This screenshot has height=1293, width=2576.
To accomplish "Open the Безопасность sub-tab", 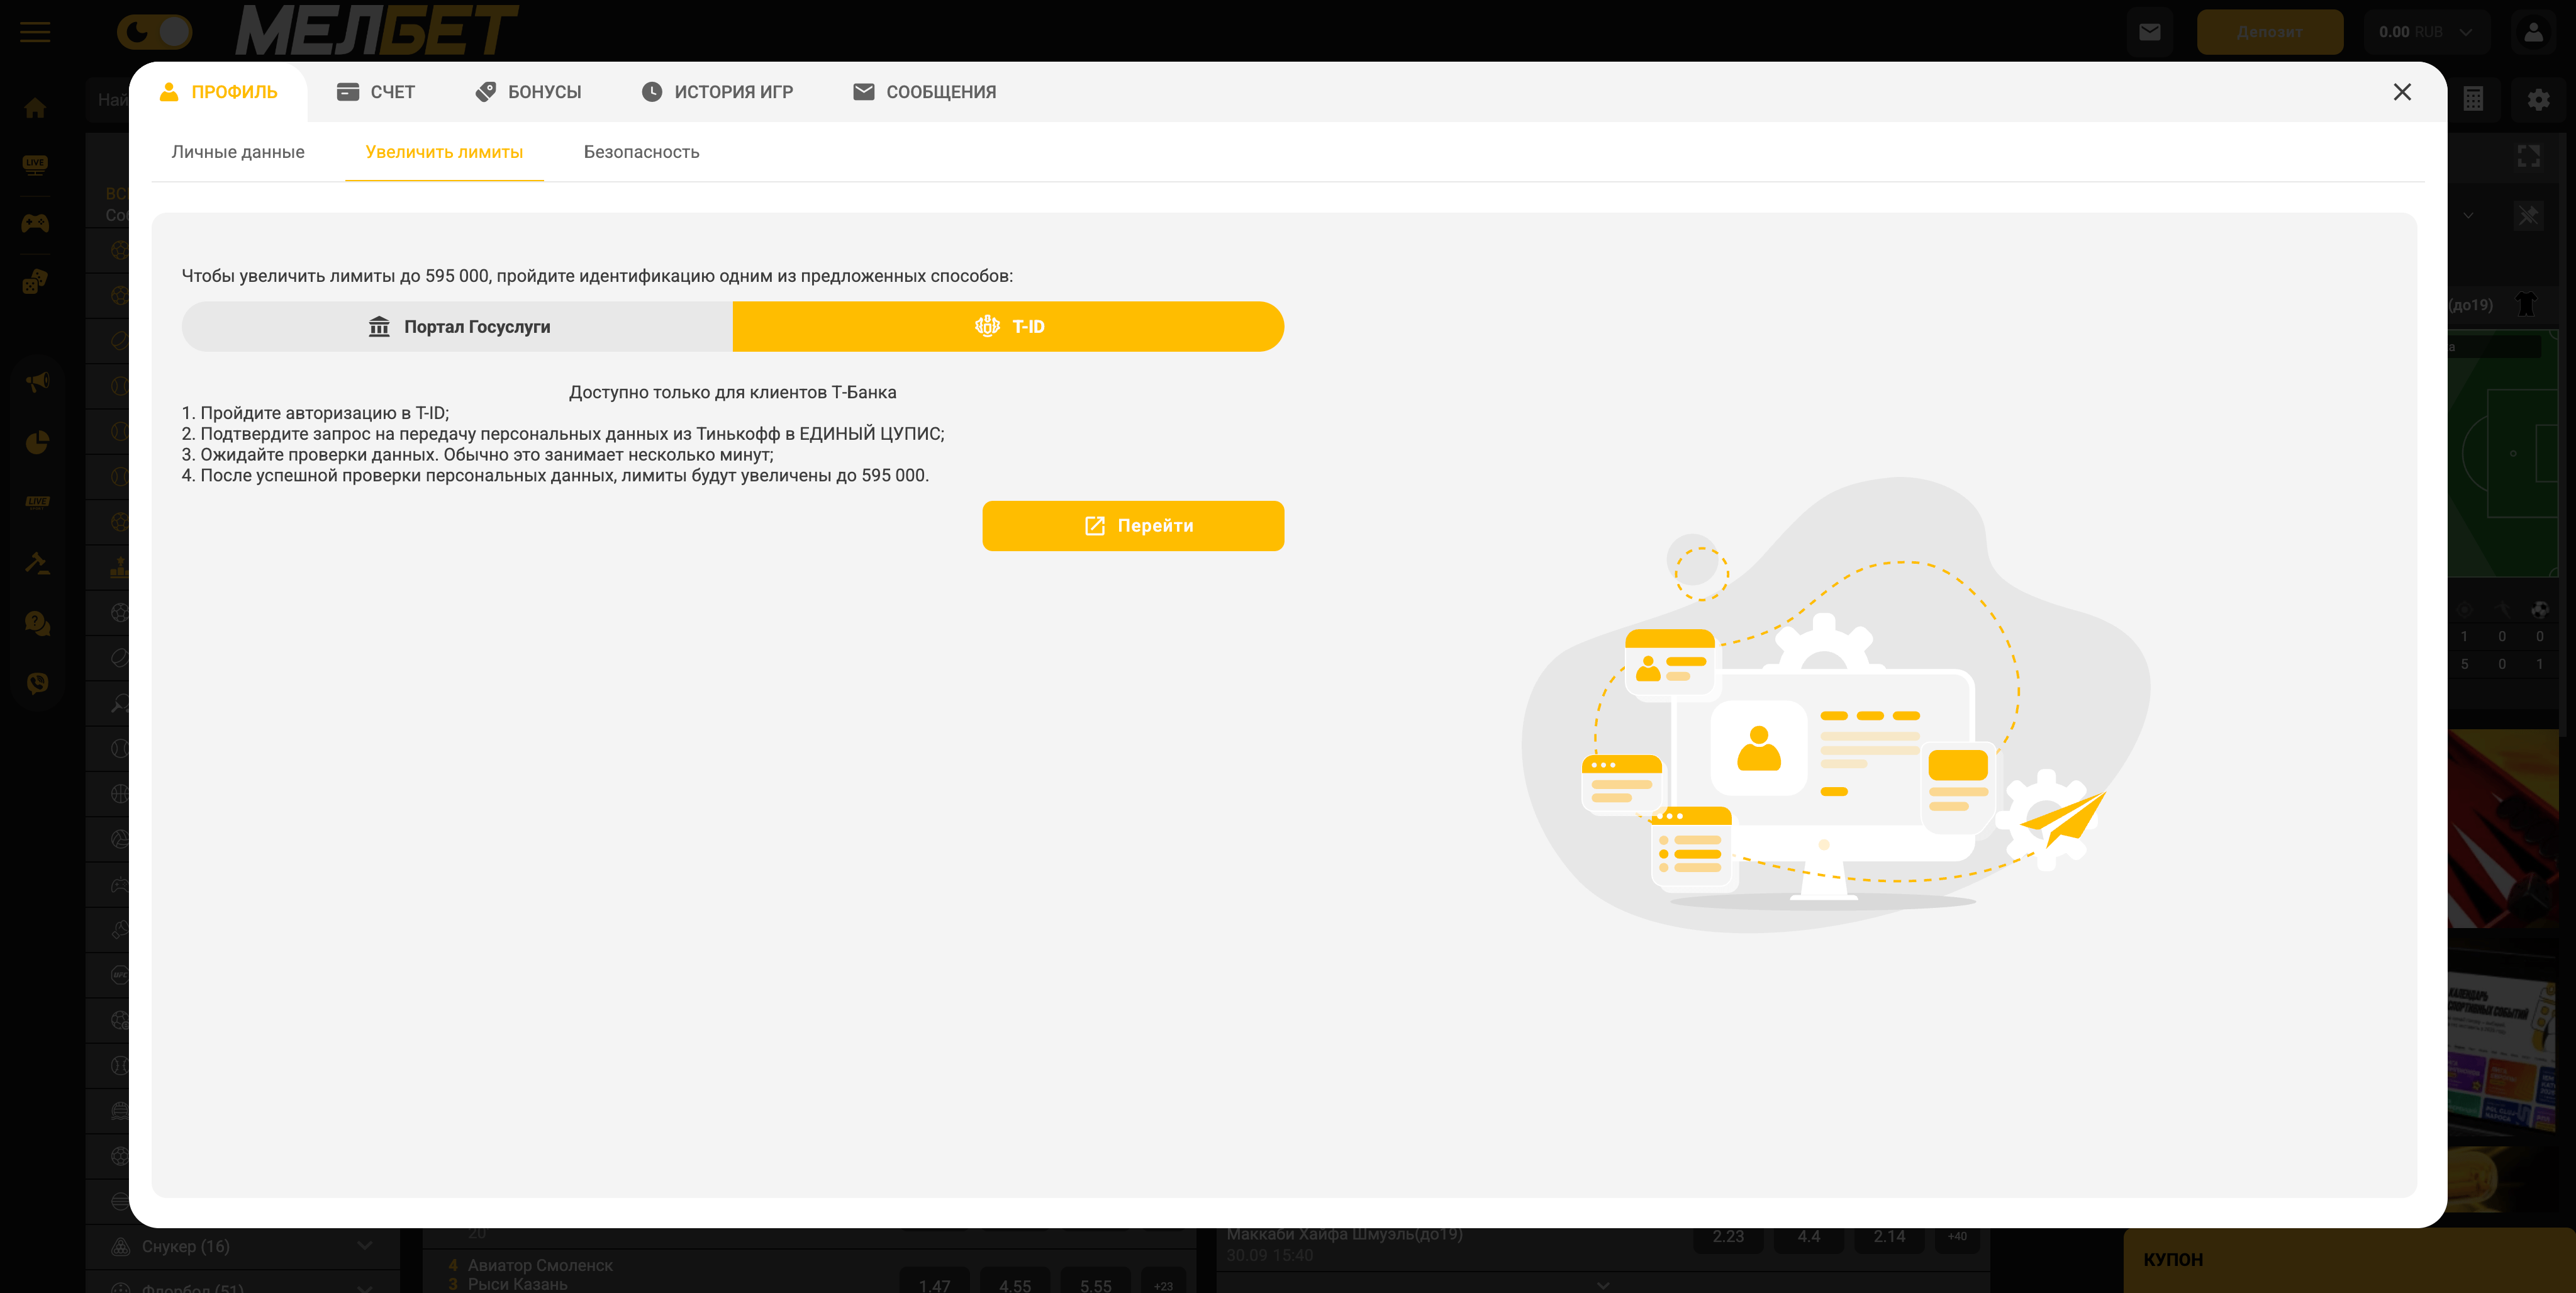I will (641, 152).
